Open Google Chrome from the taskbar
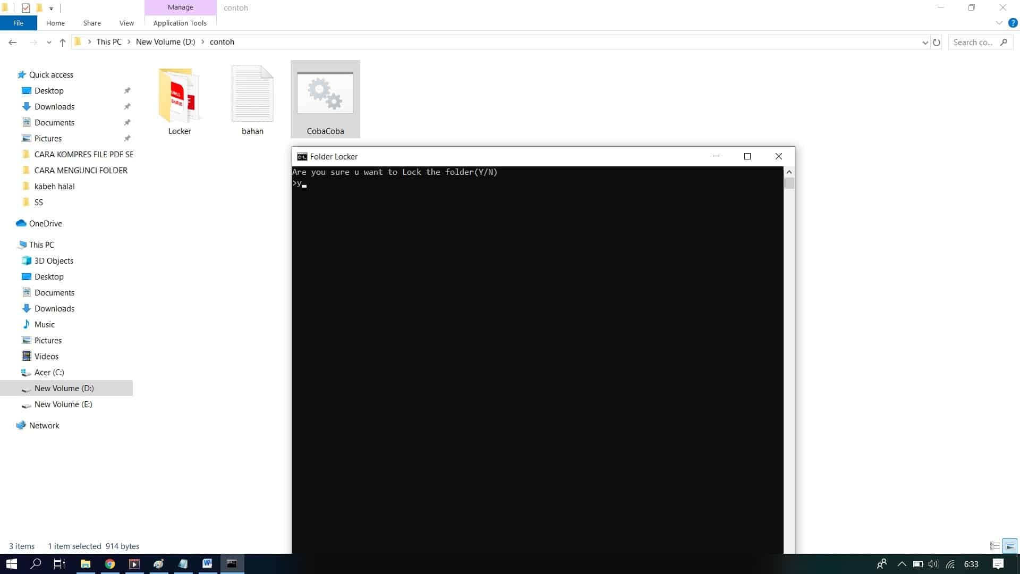The width and height of the screenshot is (1020, 574). [x=110, y=564]
